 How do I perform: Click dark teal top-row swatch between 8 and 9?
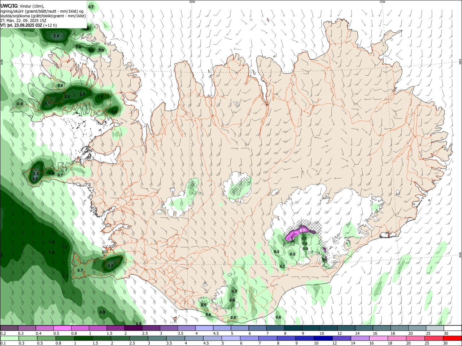pos(293,328)
